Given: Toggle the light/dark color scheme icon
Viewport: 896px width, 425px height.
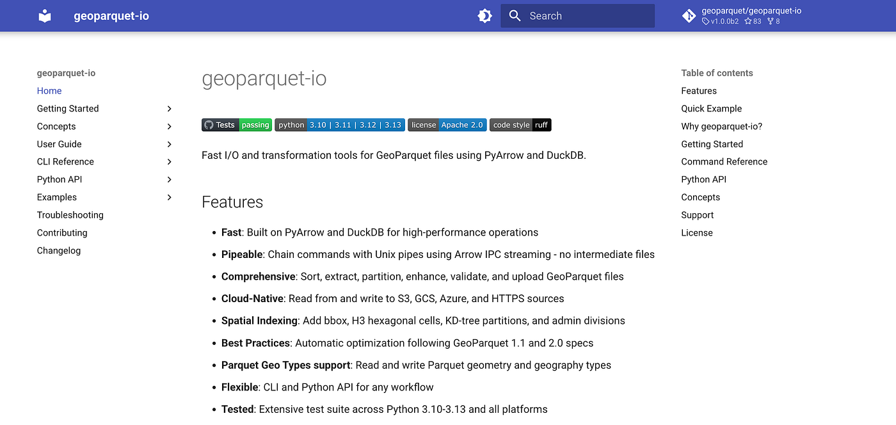Looking at the screenshot, I should pyautogui.click(x=485, y=16).
